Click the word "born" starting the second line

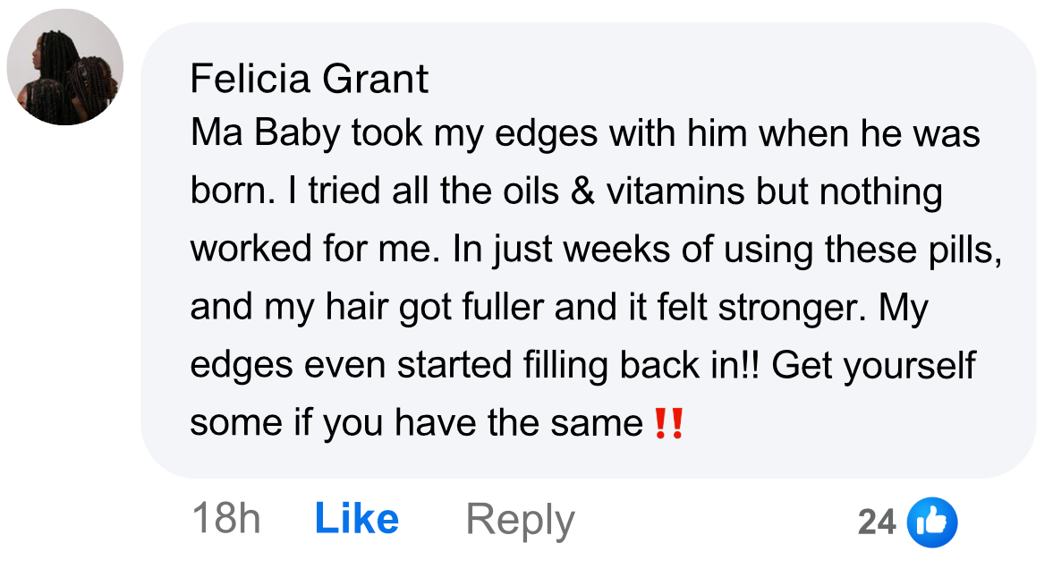click(x=227, y=191)
